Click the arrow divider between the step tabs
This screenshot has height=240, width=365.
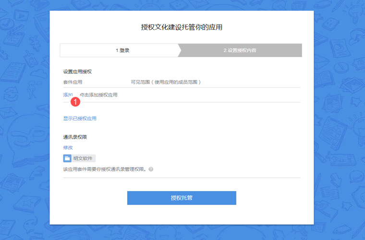[x=180, y=50]
